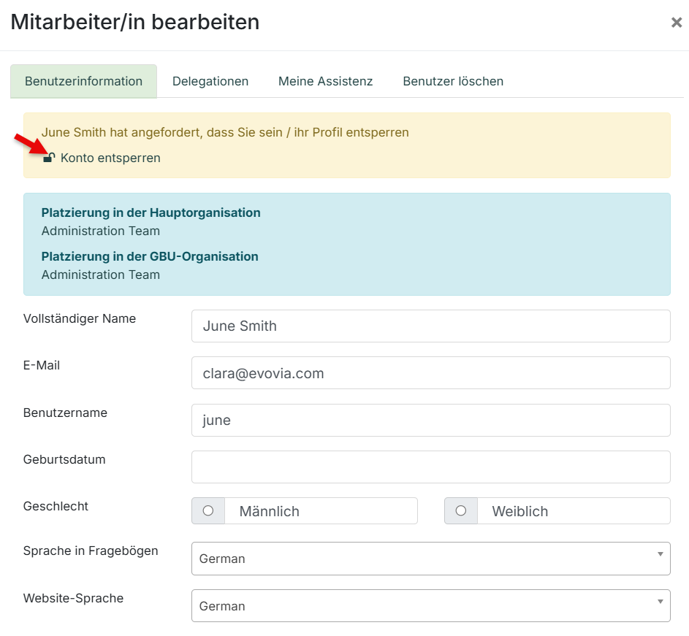Click the Weiblich label option

(520, 511)
